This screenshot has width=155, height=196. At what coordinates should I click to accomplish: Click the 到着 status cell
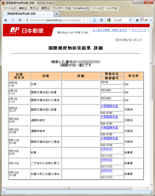coord(46,153)
